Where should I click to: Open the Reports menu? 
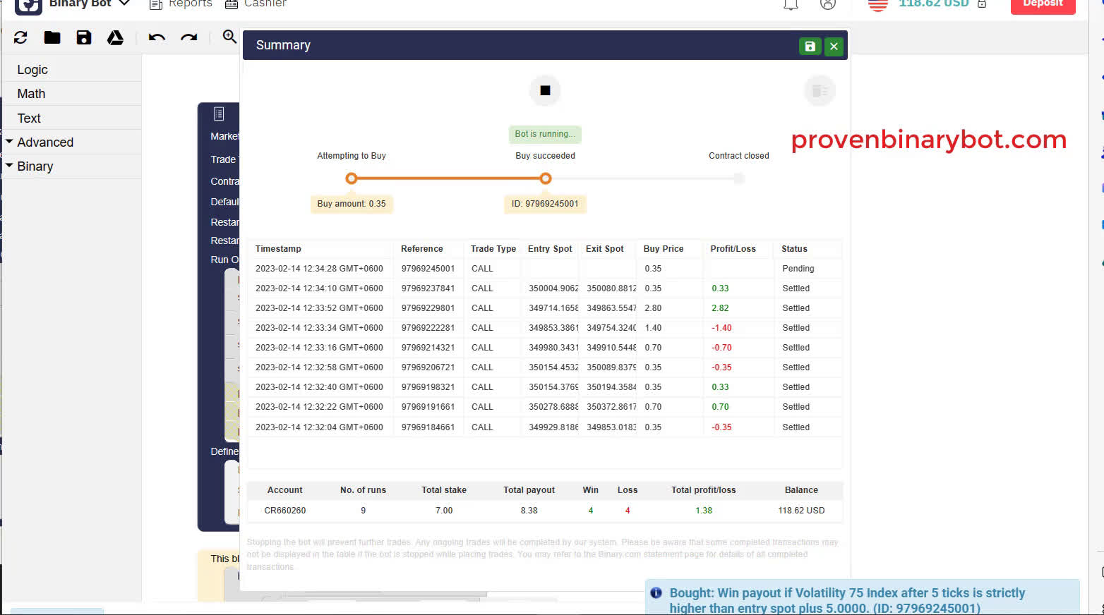180,4
